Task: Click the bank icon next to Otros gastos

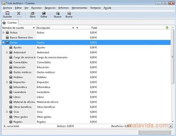Action: point(11,117)
